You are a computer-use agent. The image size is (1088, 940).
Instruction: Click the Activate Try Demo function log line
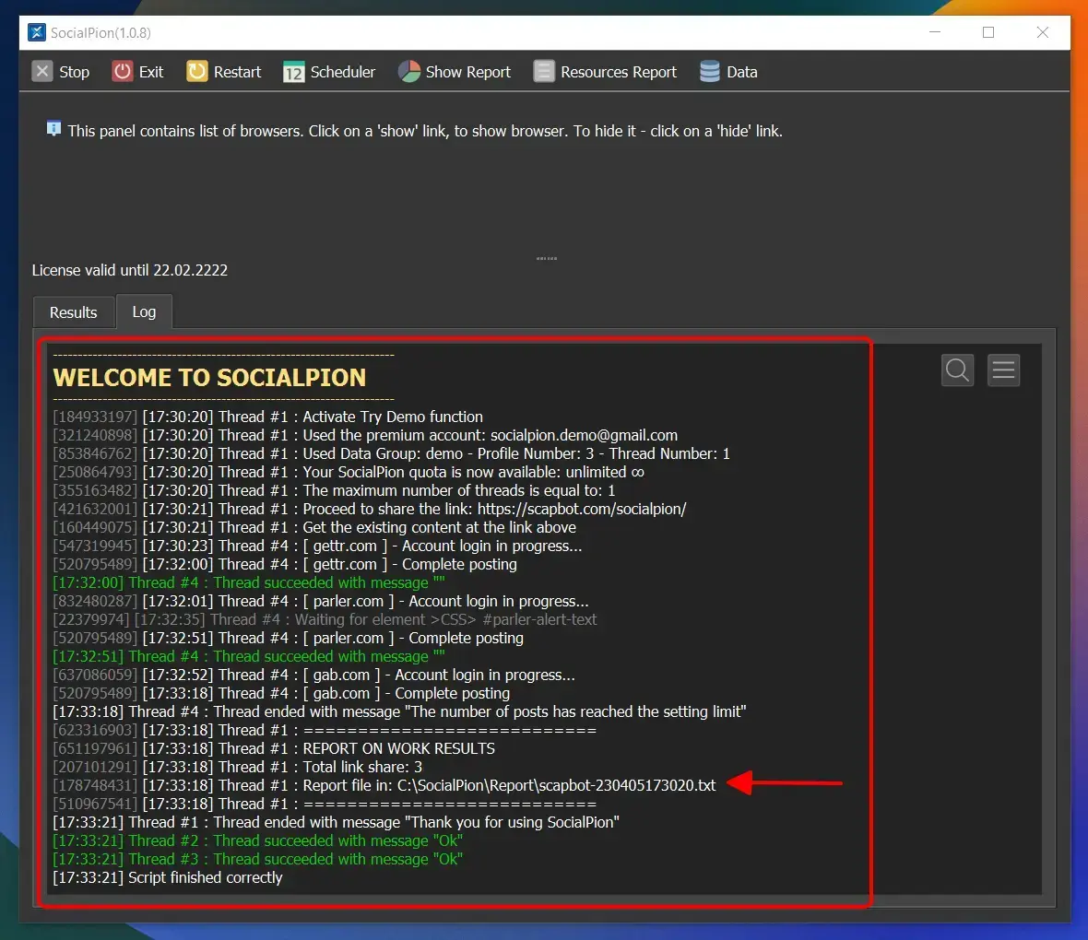click(x=267, y=417)
